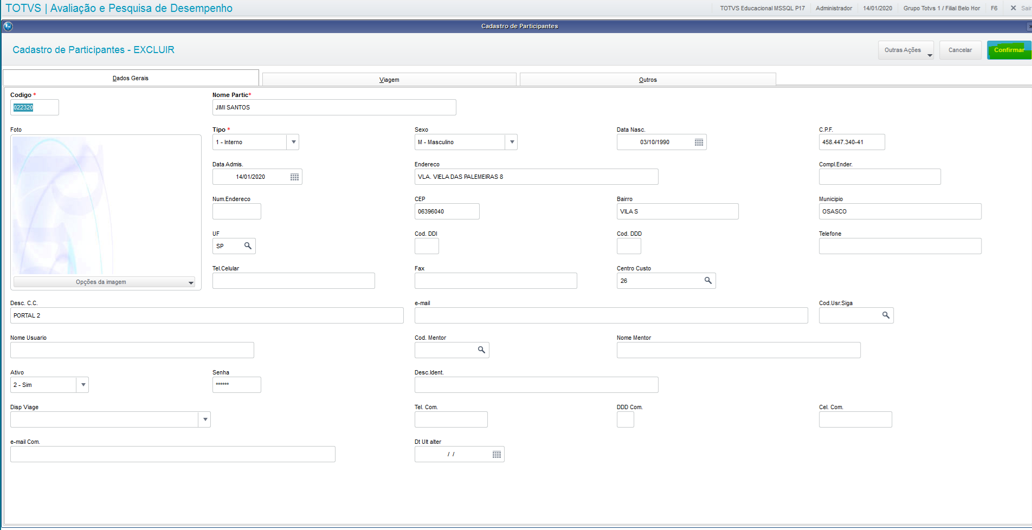This screenshot has height=530, width=1032.
Task: Click the green Confirmar button
Action: coord(1009,50)
